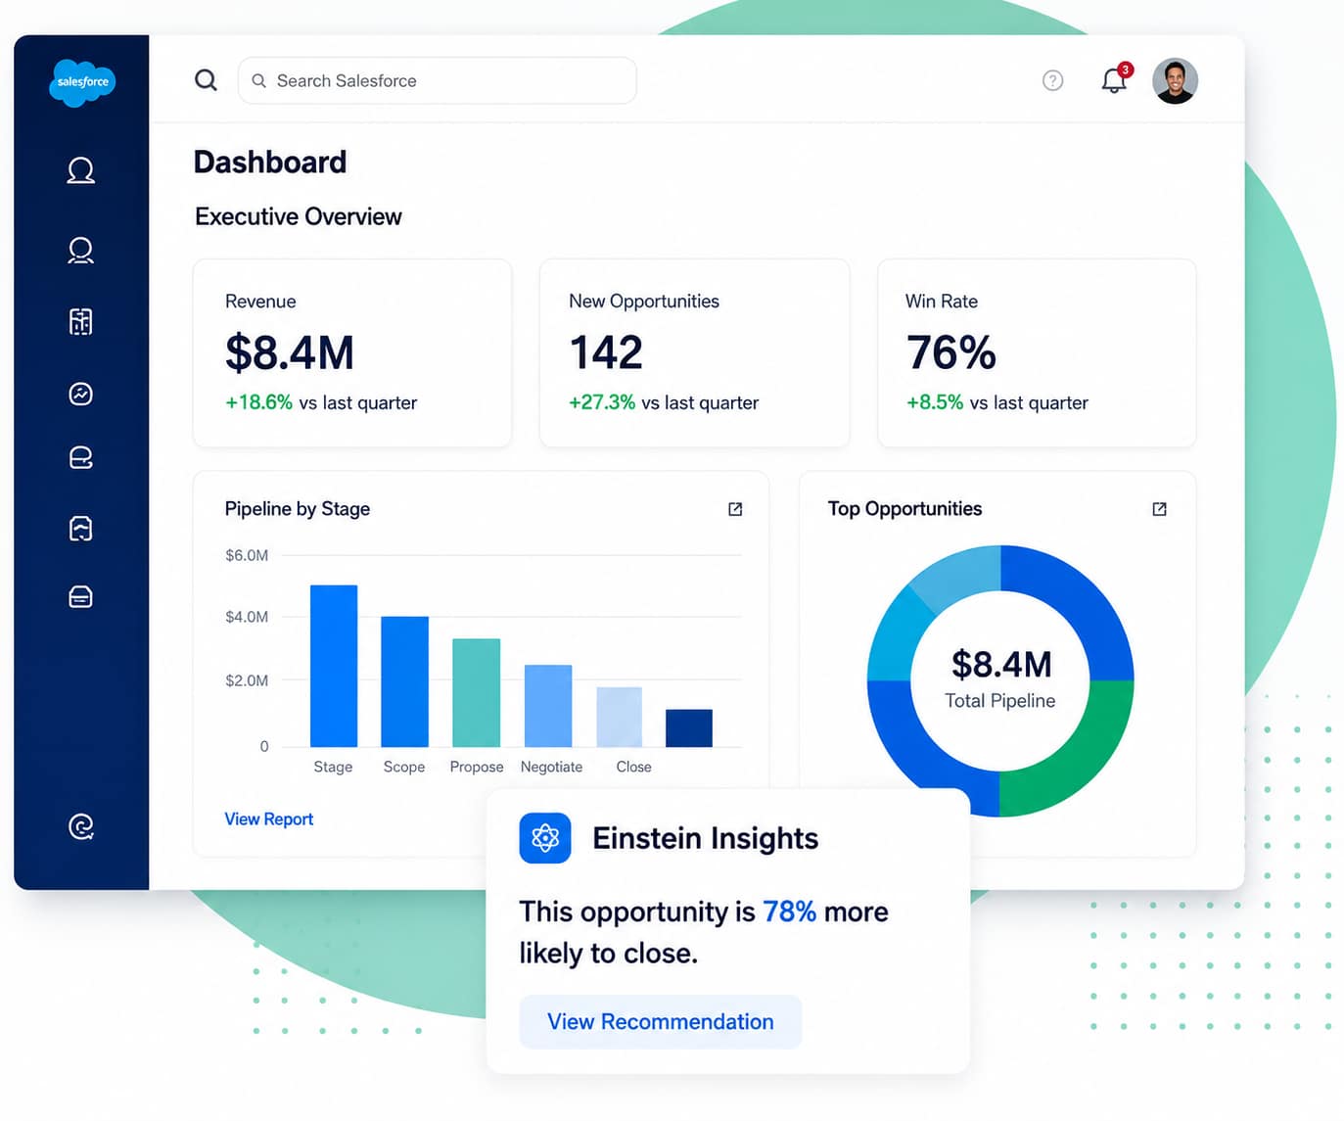The height and width of the screenshot is (1121, 1344).
Task: Click the 76% Win Rate value
Action: click(x=950, y=352)
